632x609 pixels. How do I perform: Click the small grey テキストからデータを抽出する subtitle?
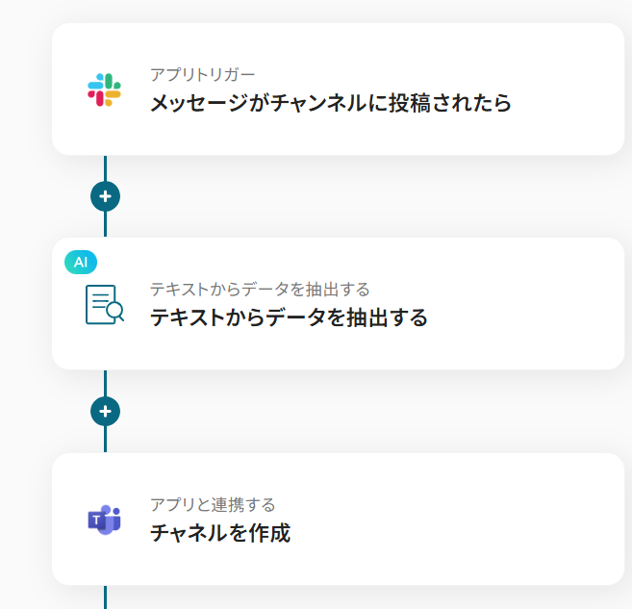click(260, 290)
